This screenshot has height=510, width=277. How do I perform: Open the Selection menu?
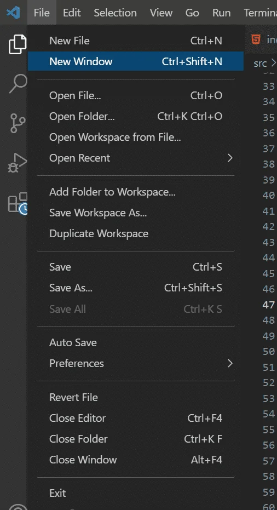click(x=115, y=13)
